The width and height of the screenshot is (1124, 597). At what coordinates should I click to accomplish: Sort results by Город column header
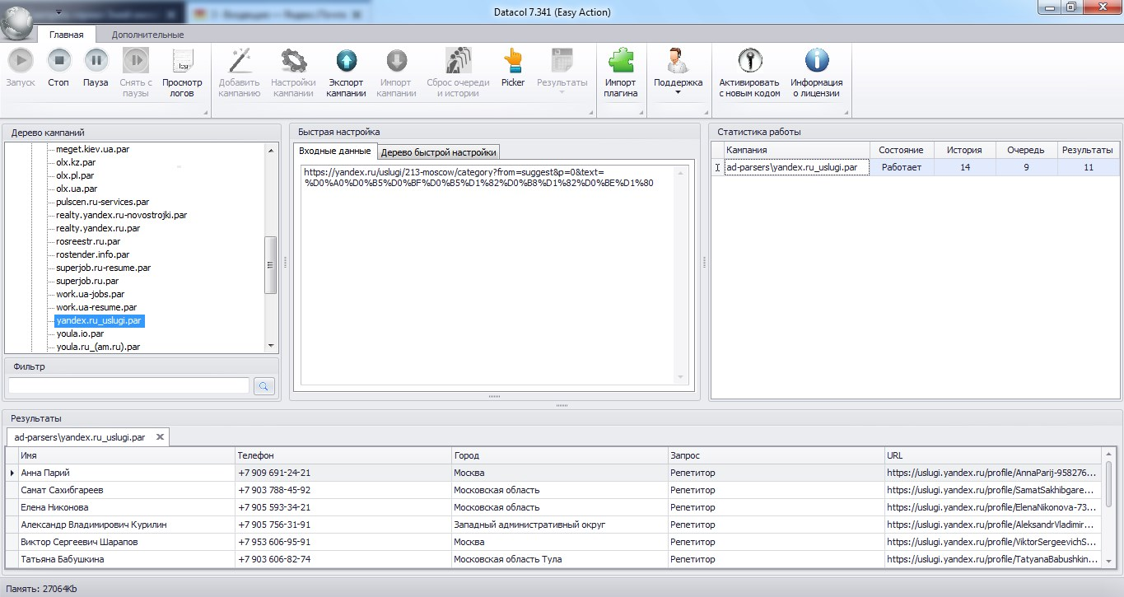pyautogui.click(x=559, y=455)
